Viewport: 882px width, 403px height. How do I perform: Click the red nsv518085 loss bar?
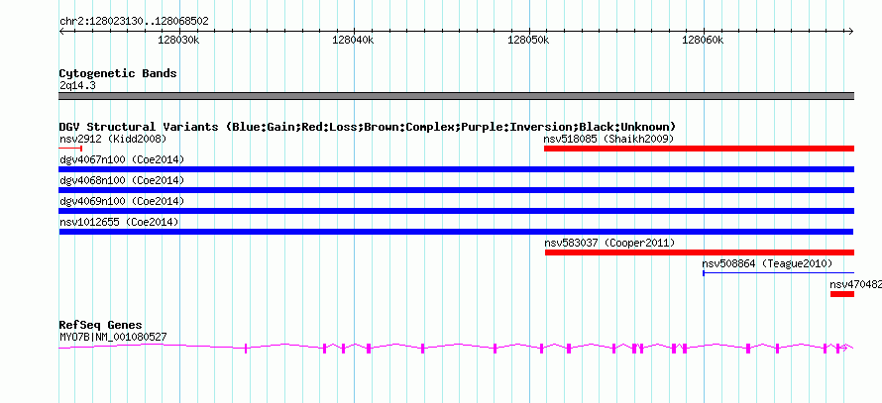700,149
